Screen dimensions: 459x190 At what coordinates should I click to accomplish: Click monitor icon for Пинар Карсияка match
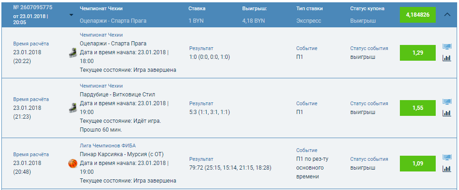447,158
